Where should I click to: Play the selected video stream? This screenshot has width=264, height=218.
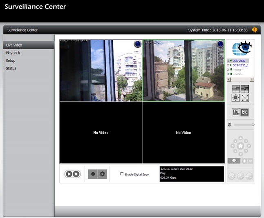coord(69,174)
